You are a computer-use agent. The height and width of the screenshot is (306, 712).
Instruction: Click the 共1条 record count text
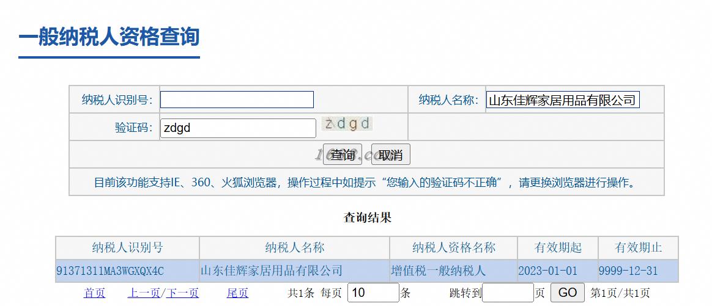(x=301, y=293)
